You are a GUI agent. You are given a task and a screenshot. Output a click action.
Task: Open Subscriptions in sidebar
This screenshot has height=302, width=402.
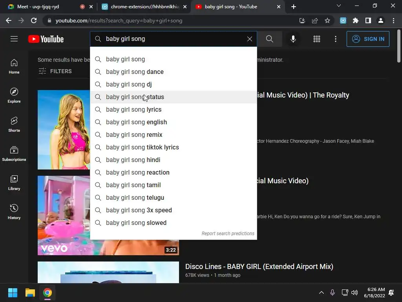(14, 154)
